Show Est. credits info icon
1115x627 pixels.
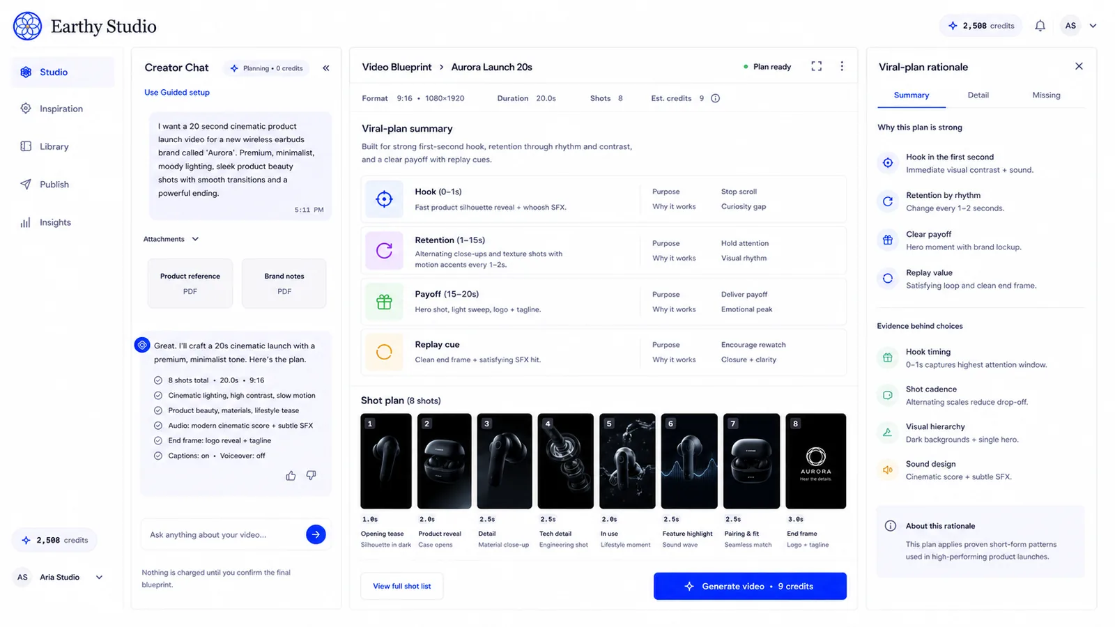pyautogui.click(x=715, y=98)
